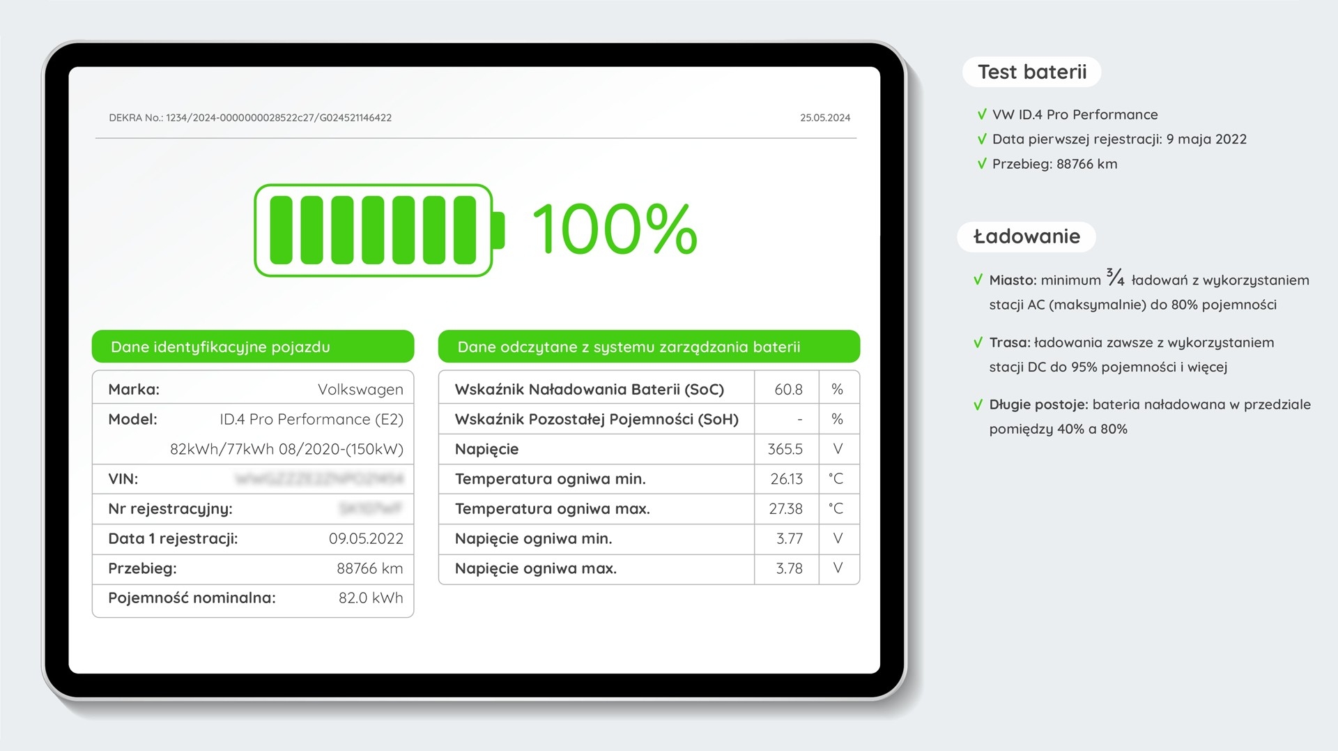
Task: Click Dane odczytane z systemu zarządzania baterii header
Action: tap(649, 347)
